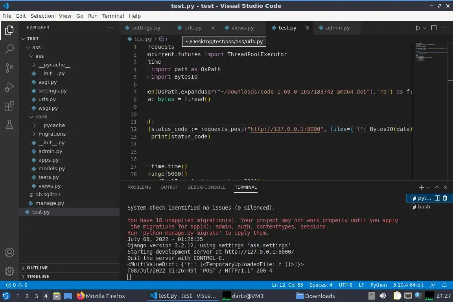Open the Go menu
Image resolution: width=453 pixels, height=302 pixels.
80,16
